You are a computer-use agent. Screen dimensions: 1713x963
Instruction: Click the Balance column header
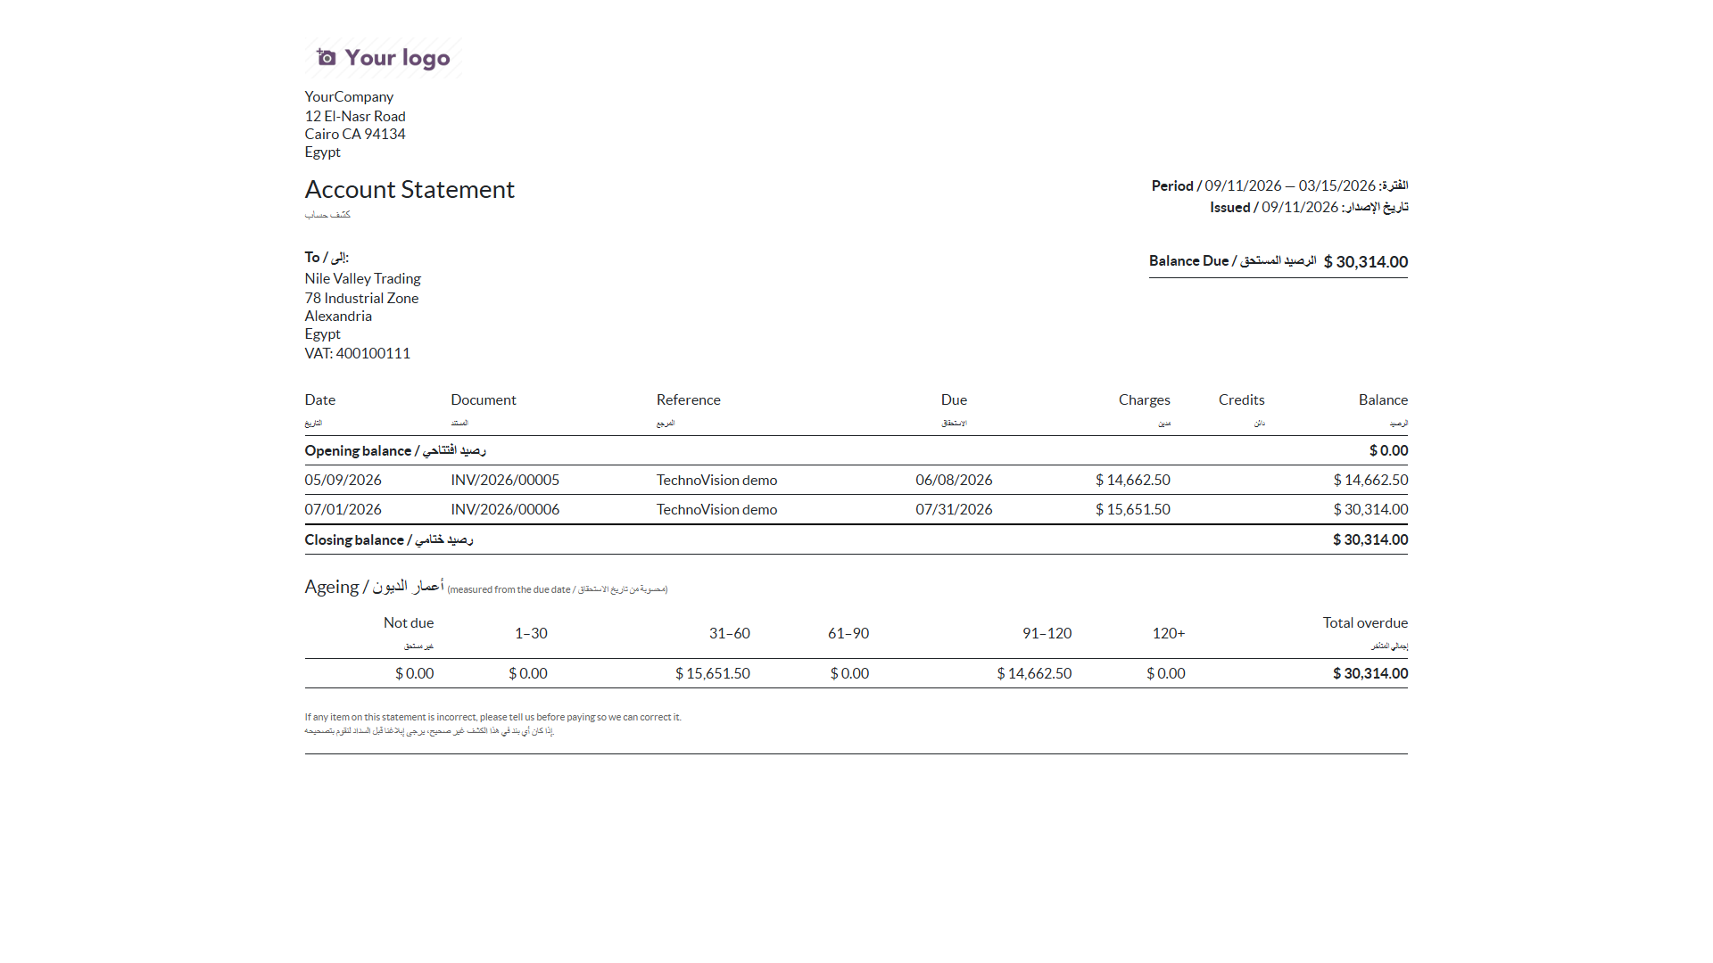[x=1383, y=399]
